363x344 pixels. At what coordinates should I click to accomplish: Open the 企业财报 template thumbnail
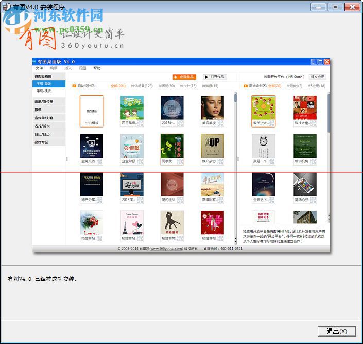click(132, 146)
